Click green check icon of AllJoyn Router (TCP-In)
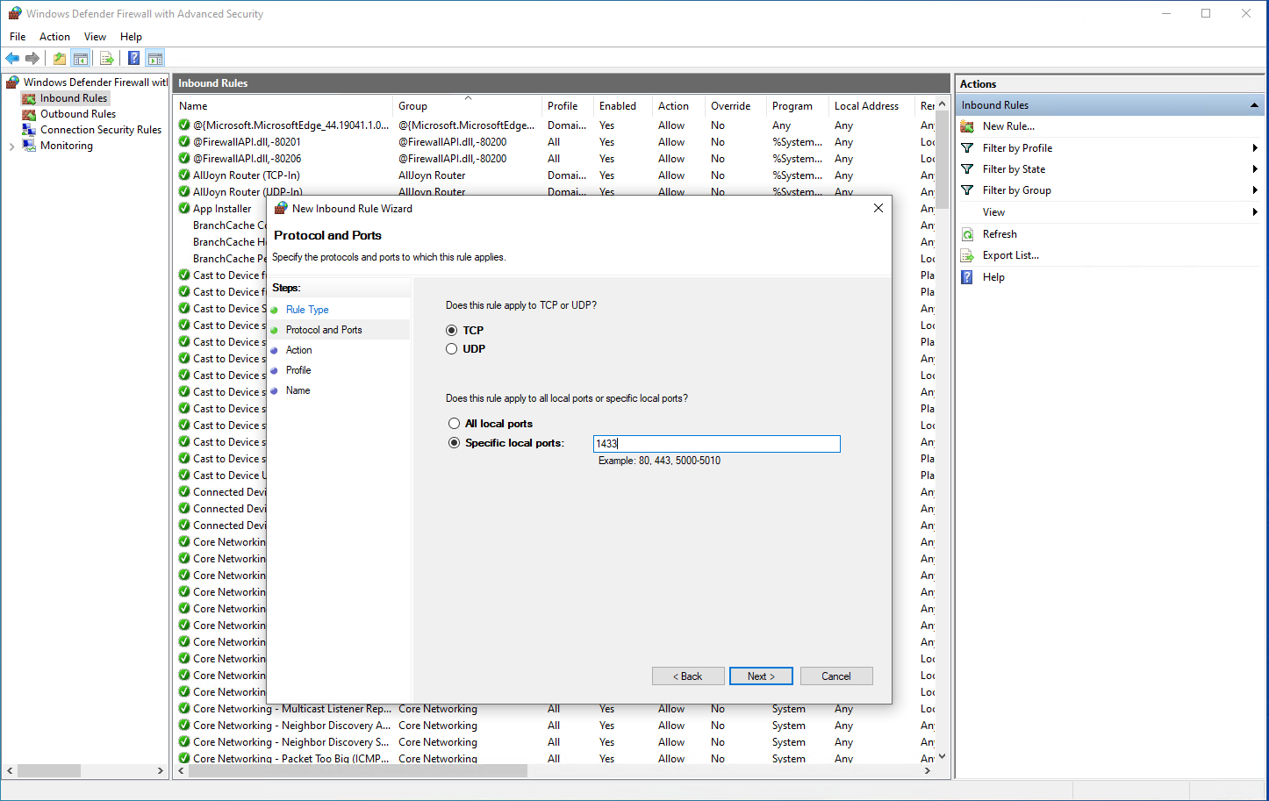This screenshot has width=1269, height=801. tap(184, 175)
